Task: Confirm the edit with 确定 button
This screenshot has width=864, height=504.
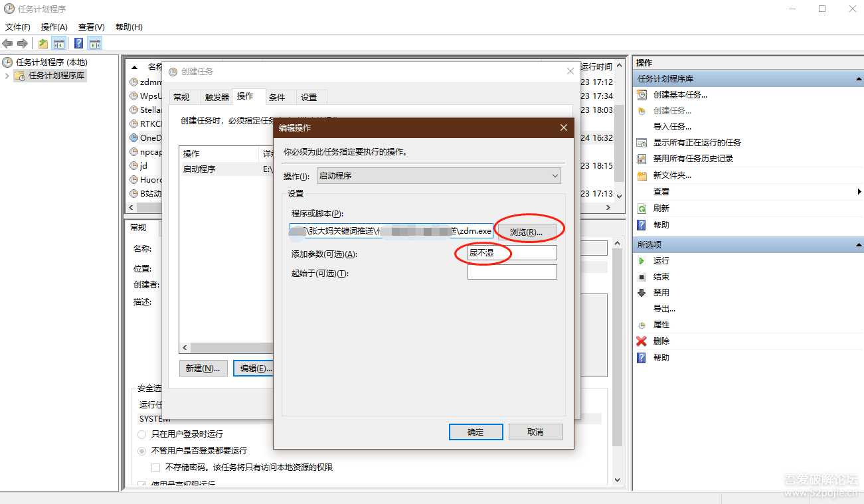Action: tap(475, 432)
